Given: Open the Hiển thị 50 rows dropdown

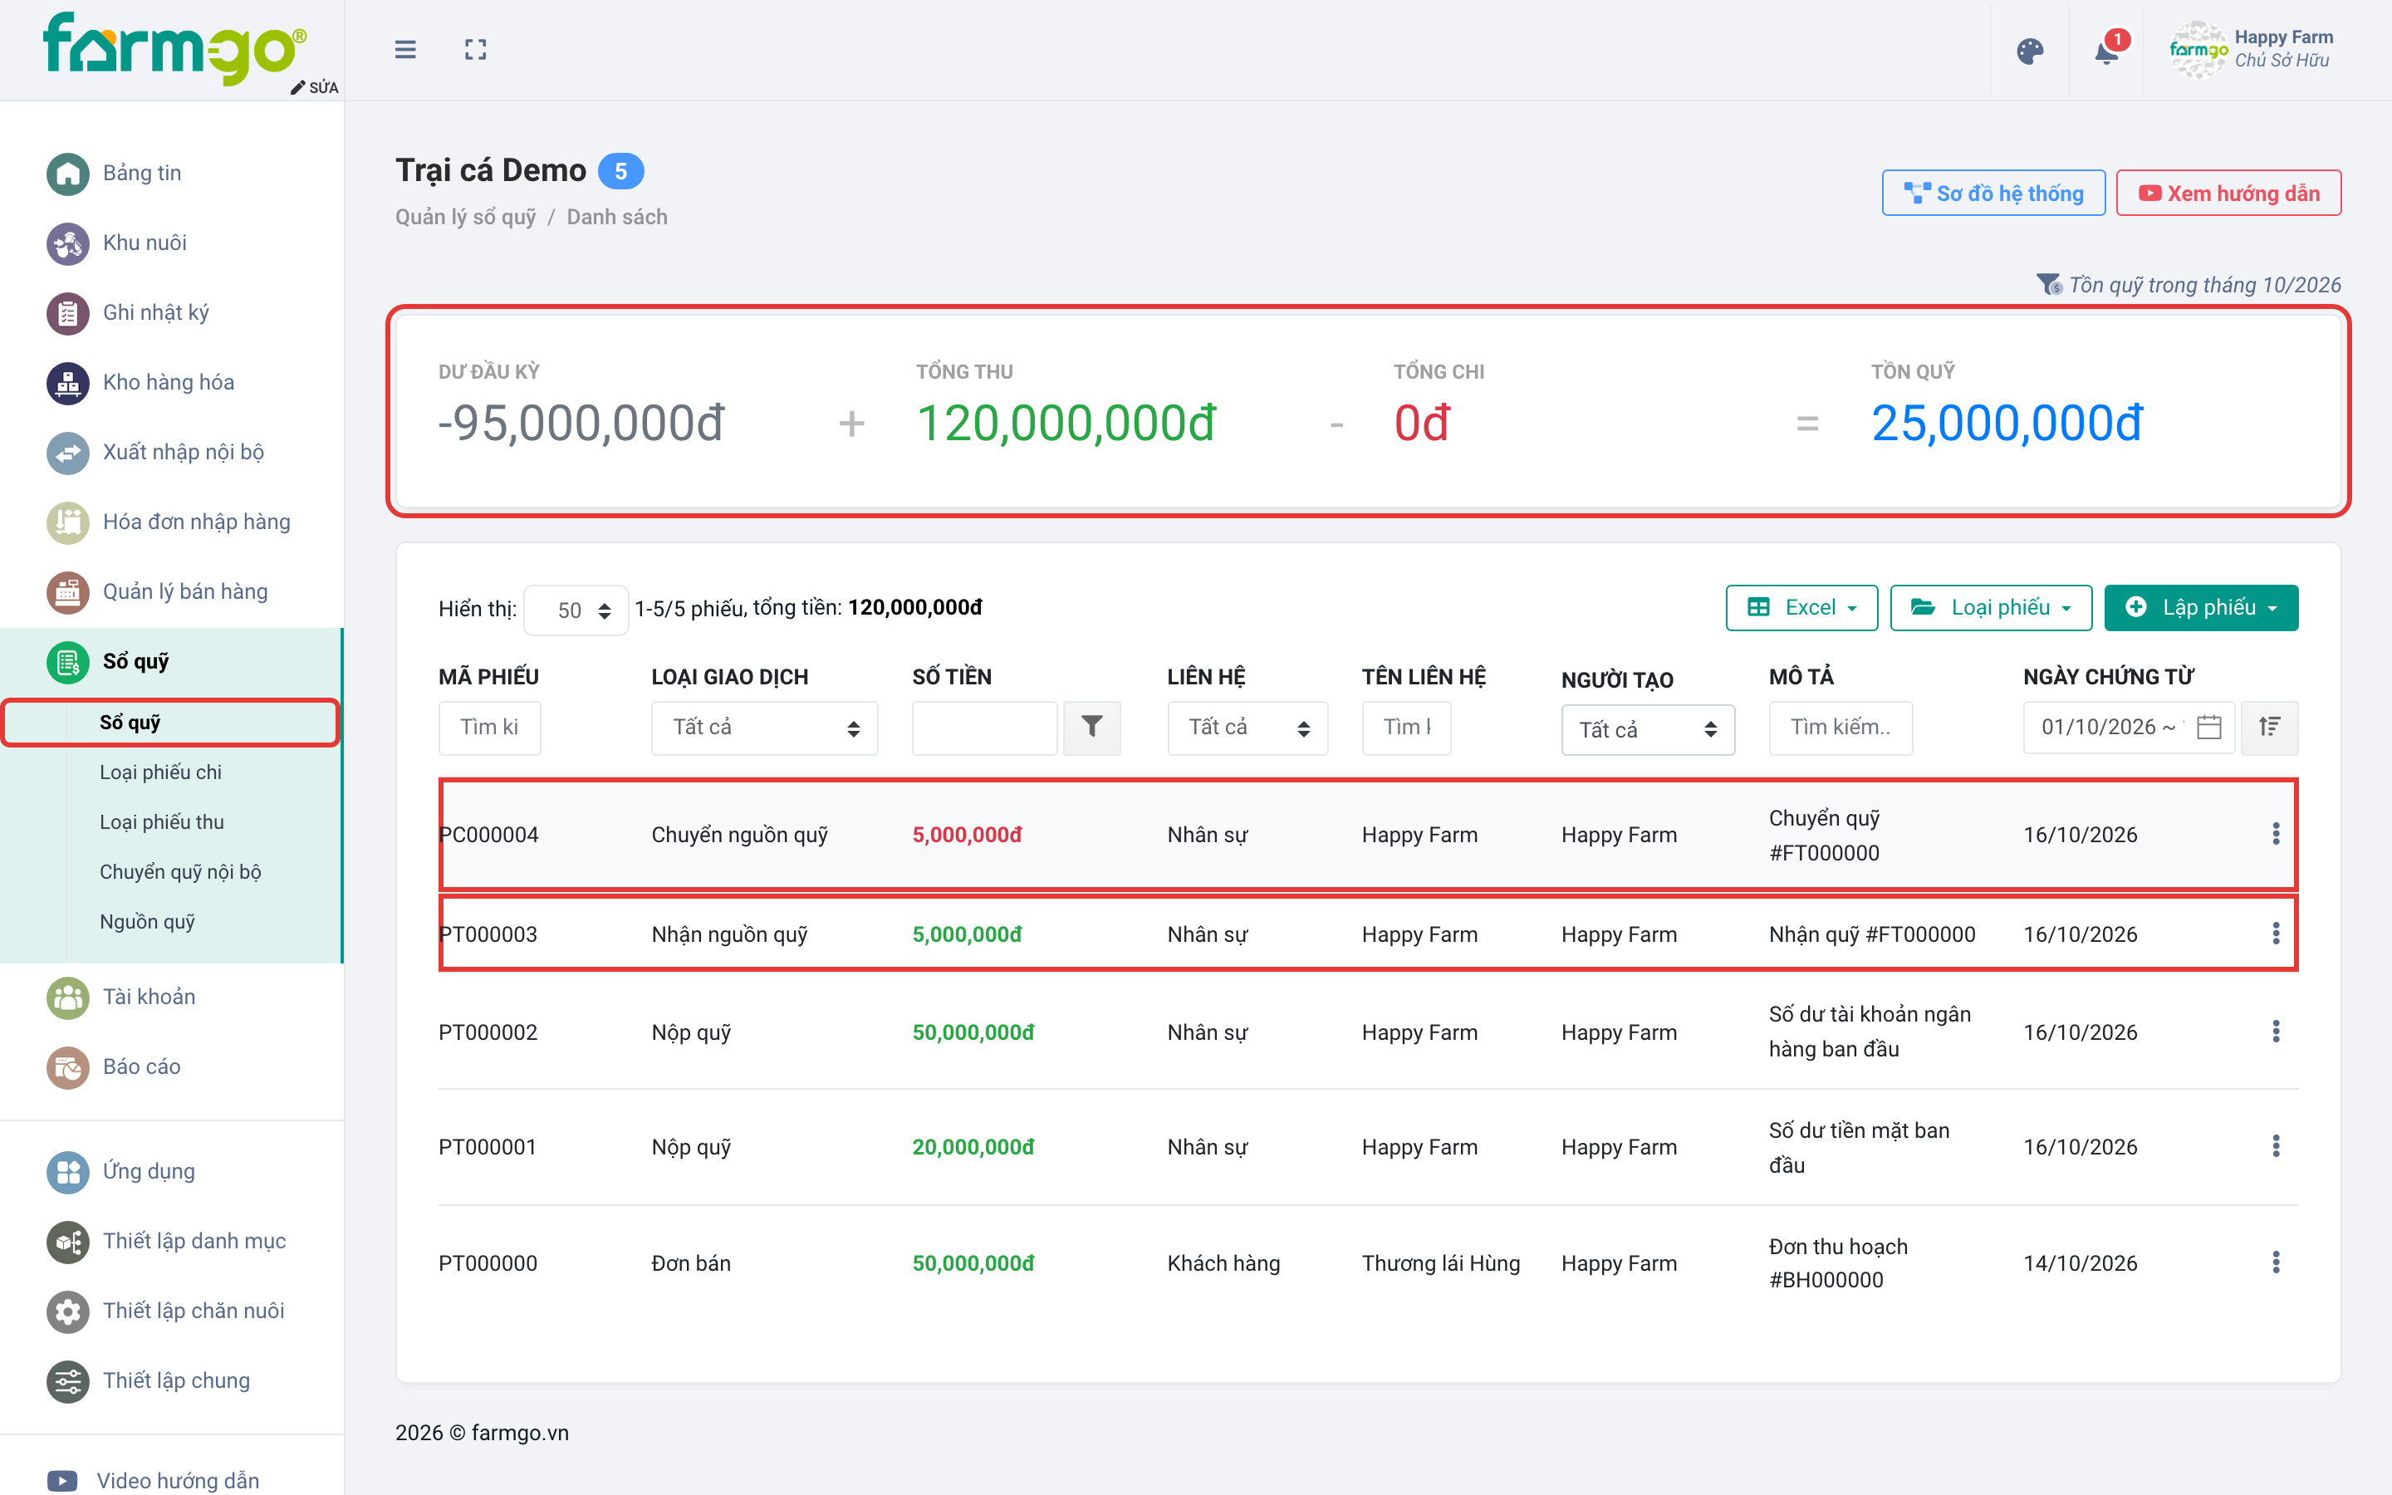Looking at the screenshot, I should click(576, 610).
